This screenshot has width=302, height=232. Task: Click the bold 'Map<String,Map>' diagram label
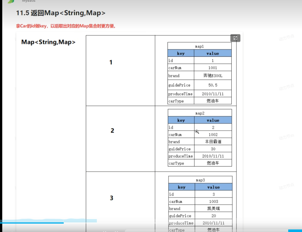(x=48, y=42)
